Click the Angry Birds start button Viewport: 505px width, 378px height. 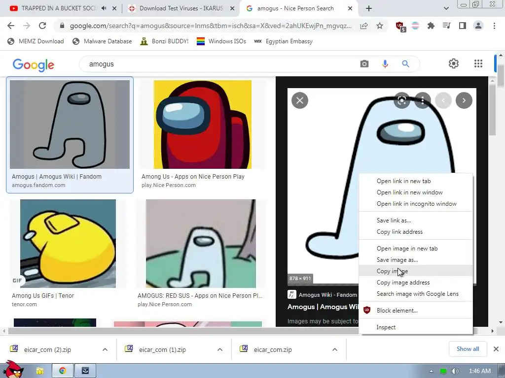tap(13, 369)
